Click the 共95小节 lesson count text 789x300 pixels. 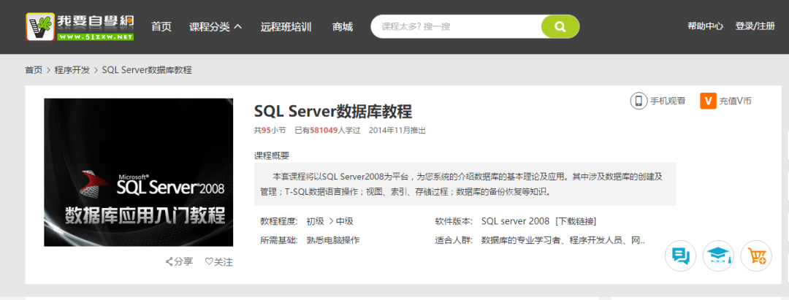pos(270,130)
